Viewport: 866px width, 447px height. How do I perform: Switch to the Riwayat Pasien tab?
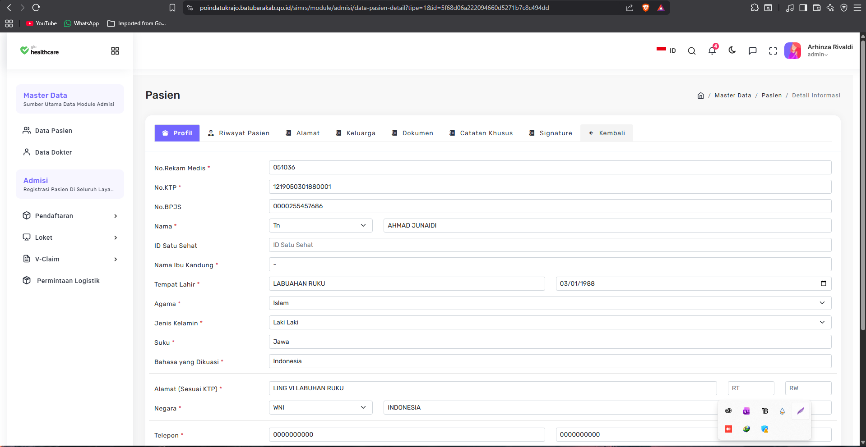239,133
